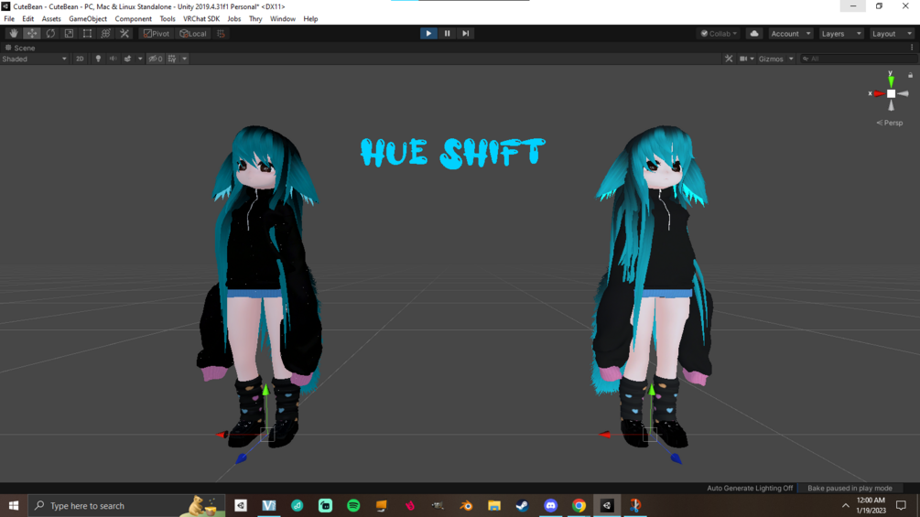Open the Gizmos dropdown

pos(775,59)
